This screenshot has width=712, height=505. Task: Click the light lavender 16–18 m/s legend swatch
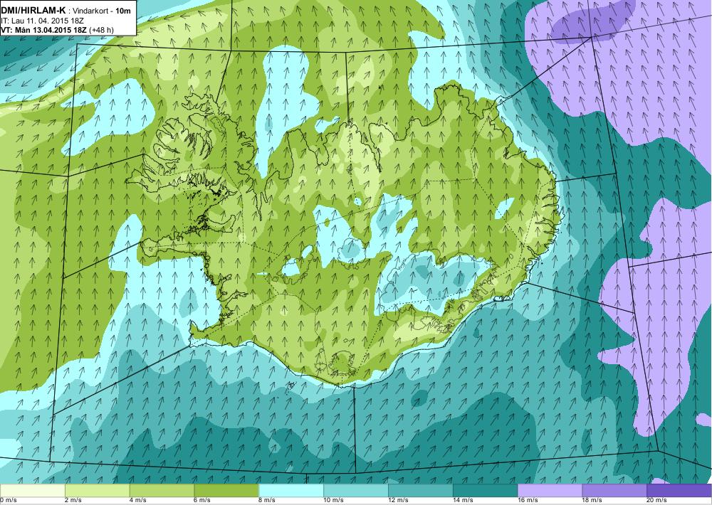pyautogui.click(x=550, y=490)
